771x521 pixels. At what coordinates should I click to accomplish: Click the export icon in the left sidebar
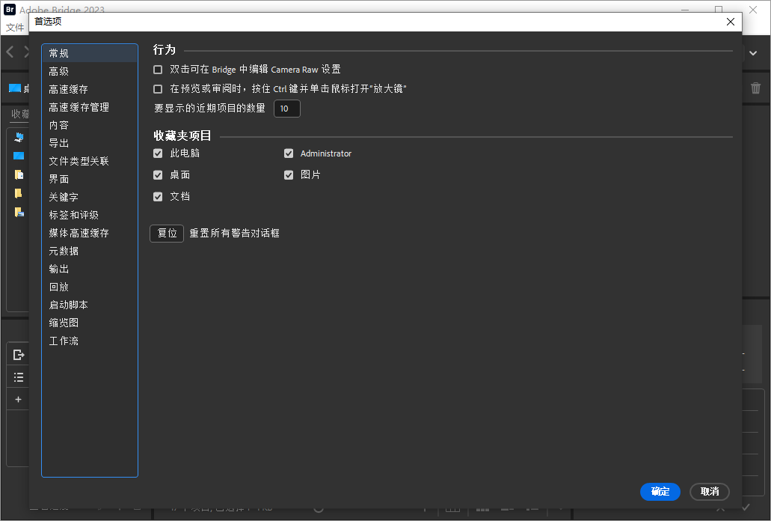17,354
